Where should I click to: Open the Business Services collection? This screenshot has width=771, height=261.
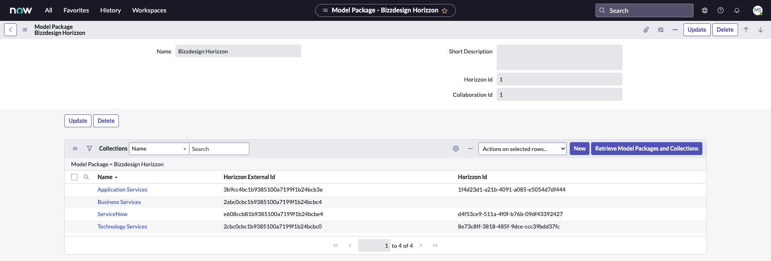pyautogui.click(x=119, y=202)
